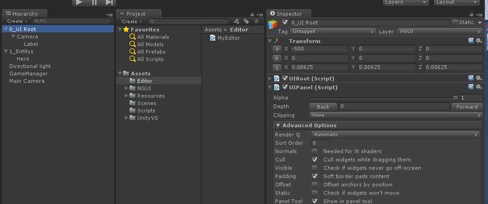Click the Depth Forward button
Image resolution: width=488 pixels, height=204 pixels.
click(x=467, y=106)
